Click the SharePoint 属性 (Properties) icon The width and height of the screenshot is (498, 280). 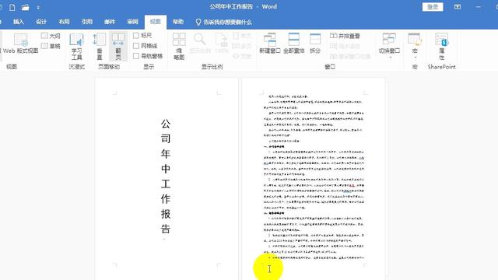[441, 47]
